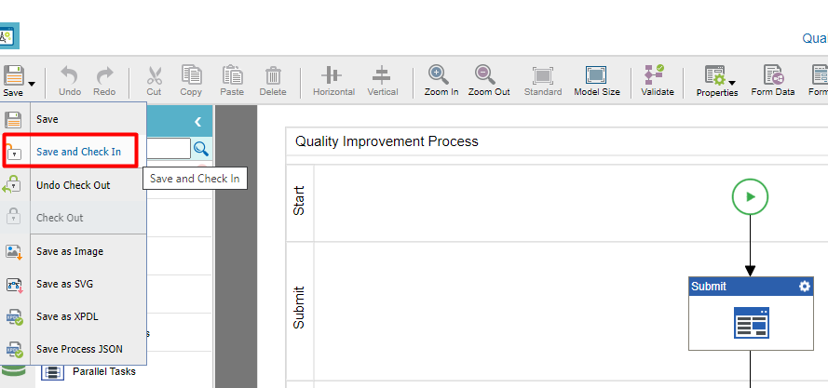Zoom In on the process diagram
This screenshot has height=388, width=828.
439,76
